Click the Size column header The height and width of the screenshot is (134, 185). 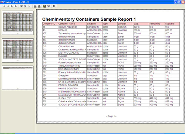click(x=141, y=24)
